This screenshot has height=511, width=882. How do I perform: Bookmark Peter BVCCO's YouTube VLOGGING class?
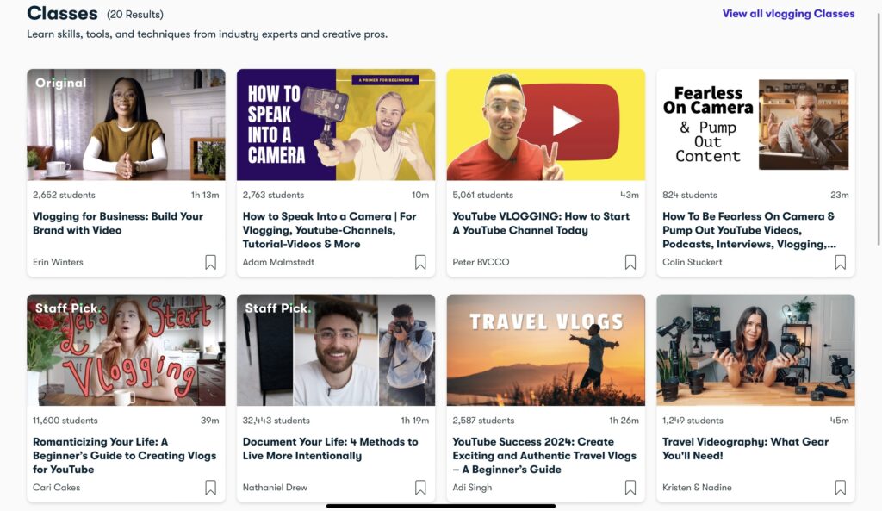coord(630,262)
